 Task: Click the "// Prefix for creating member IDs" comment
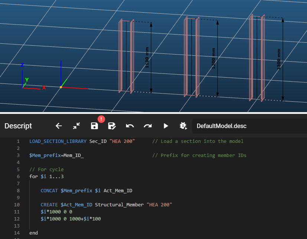(x=199, y=155)
